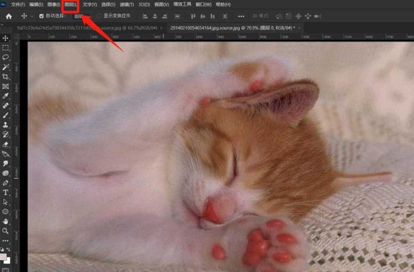Select the Move tool in the toolbox

coord(5,38)
